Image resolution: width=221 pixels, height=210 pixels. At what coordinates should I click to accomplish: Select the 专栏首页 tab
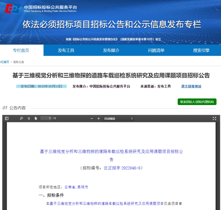pyautogui.click(x=21, y=51)
